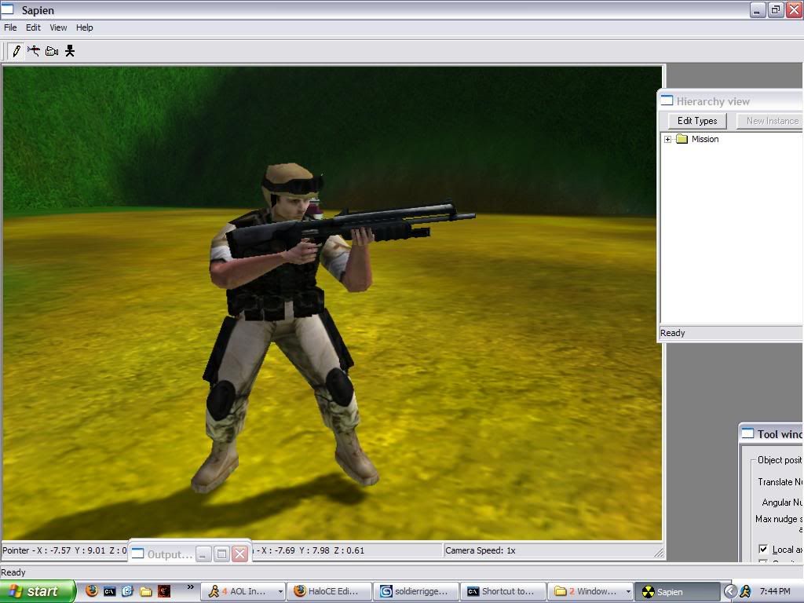This screenshot has height=603, width=804.
Task: Click the New Instance button
Action: 770,121
